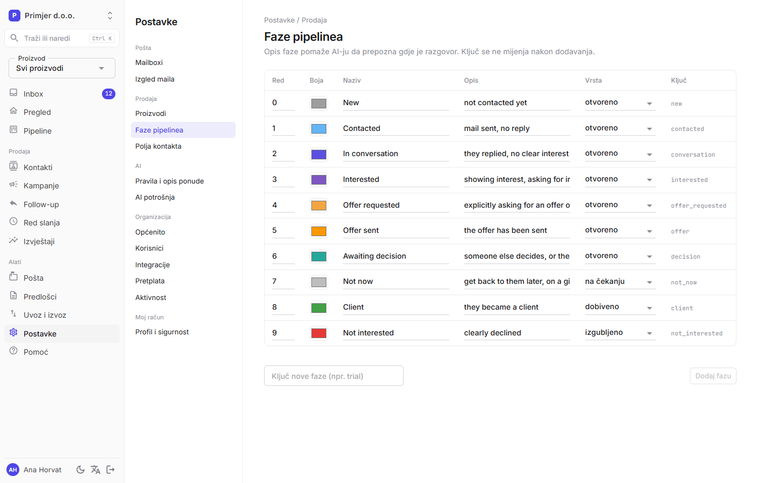Viewport: 773px width, 483px height.
Task: Click the Kontakti contacts icon
Action: 13,166
